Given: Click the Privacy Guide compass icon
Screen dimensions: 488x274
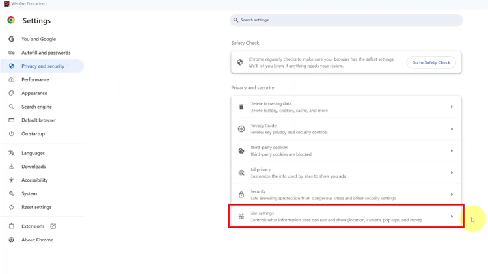Looking at the screenshot, I should 241,129.
